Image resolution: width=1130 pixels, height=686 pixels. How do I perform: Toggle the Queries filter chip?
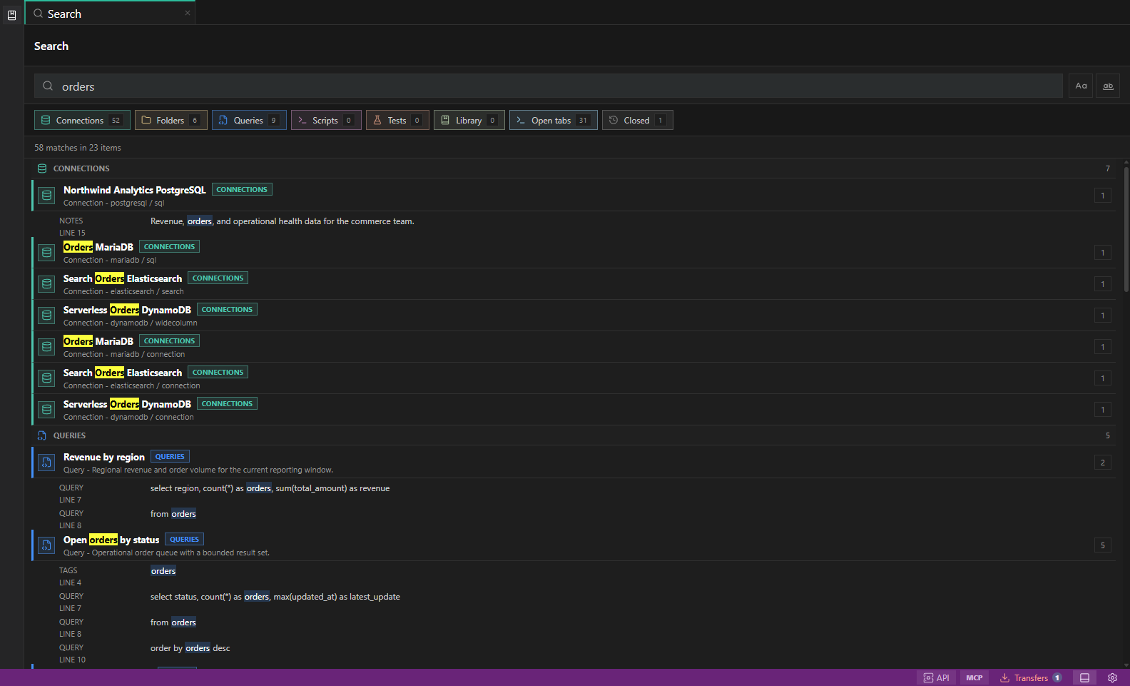[x=249, y=120]
